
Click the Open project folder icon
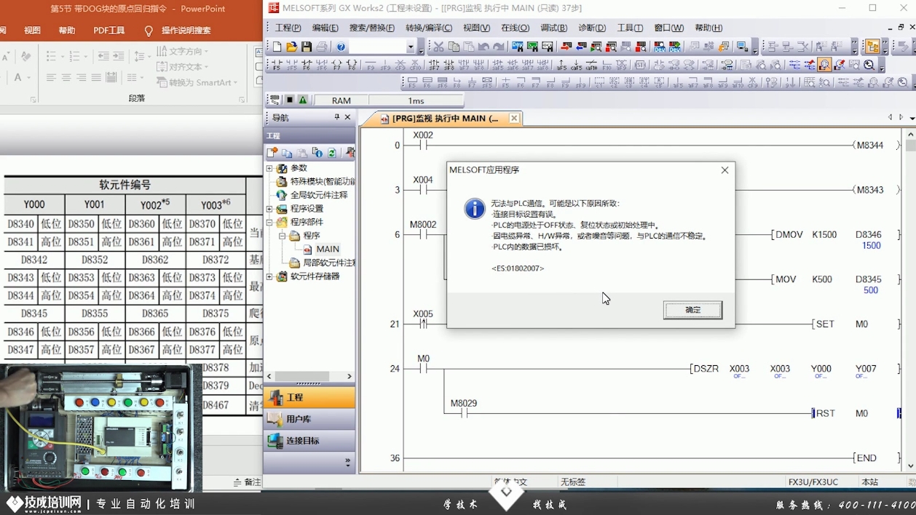[291, 47]
